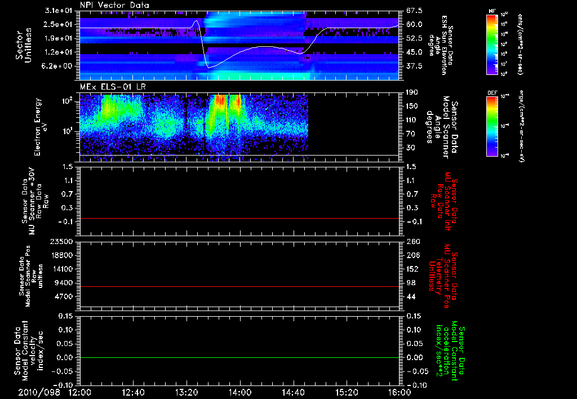The height and width of the screenshot is (399, 577).
Task: Select the 15:20 time axis label
Action: 347,392
